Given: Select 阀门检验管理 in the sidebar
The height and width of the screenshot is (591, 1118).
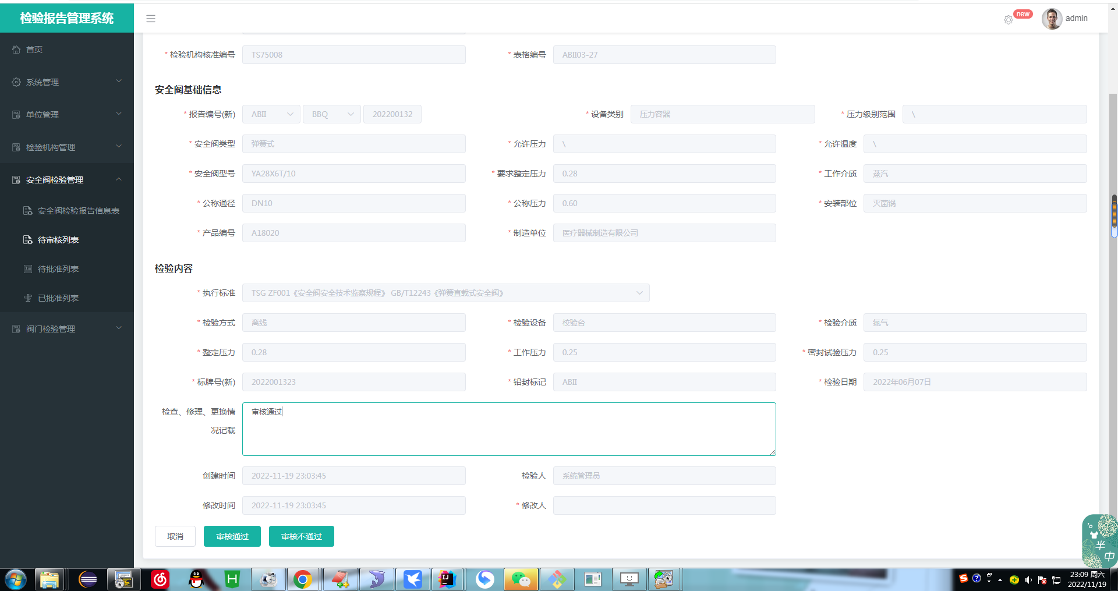Looking at the screenshot, I should [51, 329].
